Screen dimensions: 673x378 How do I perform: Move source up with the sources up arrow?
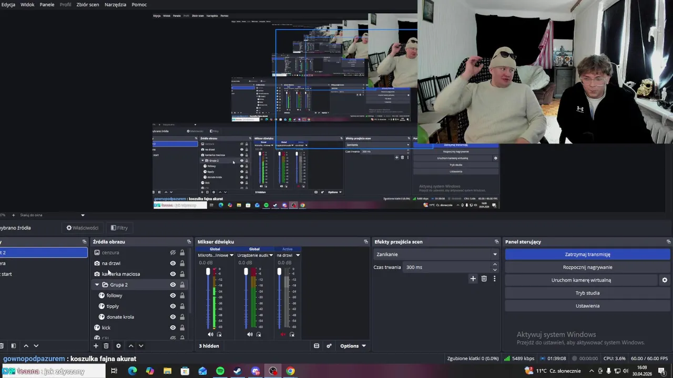(131, 346)
